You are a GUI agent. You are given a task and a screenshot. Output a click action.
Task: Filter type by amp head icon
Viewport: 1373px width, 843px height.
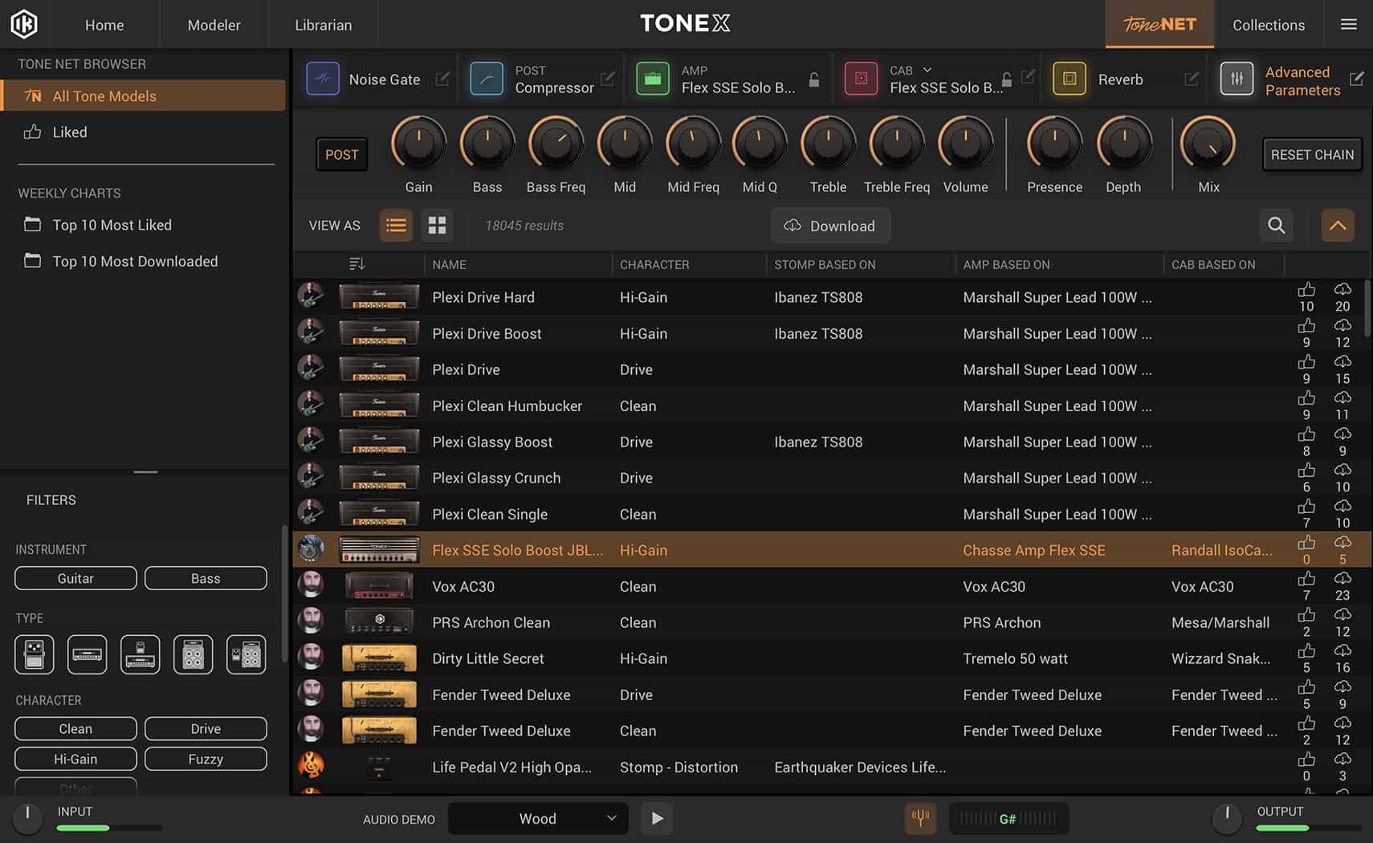coord(88,654)
